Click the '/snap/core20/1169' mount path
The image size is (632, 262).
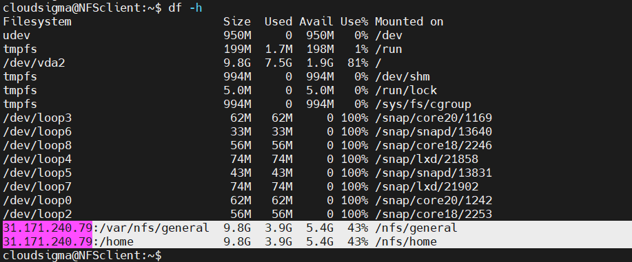click(434, 118)
